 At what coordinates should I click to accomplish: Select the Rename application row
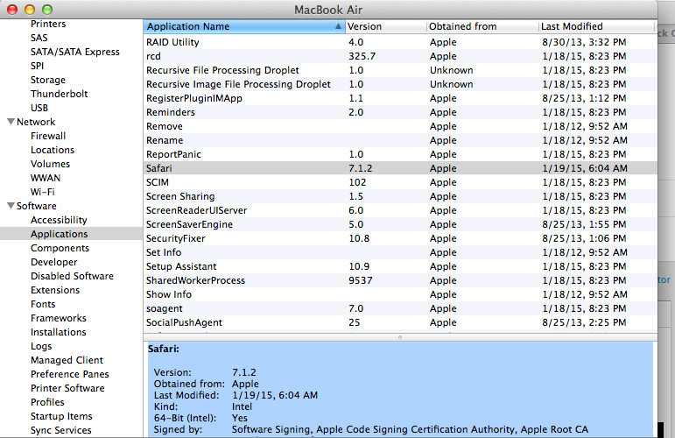[x=400, y=140]
